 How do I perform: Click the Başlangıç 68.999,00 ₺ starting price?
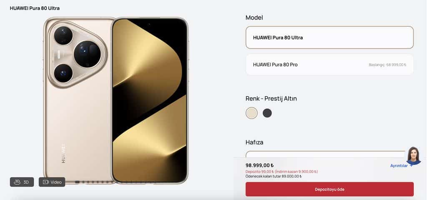pos(387,65)
